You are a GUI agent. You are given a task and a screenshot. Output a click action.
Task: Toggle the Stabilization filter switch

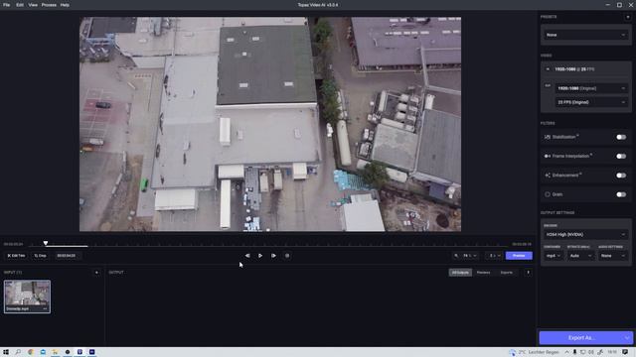[621, 137]
